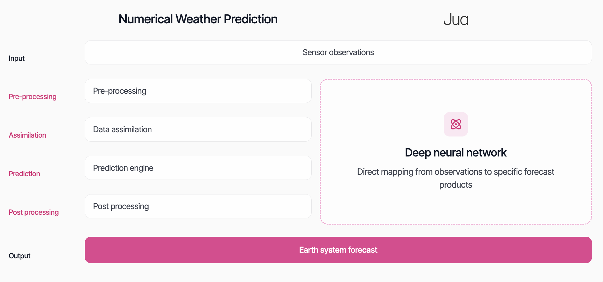Image resolution: width=603 pixels, height=282 pixels.
Task: Select the Pre-processing step box
Action: 198,91
